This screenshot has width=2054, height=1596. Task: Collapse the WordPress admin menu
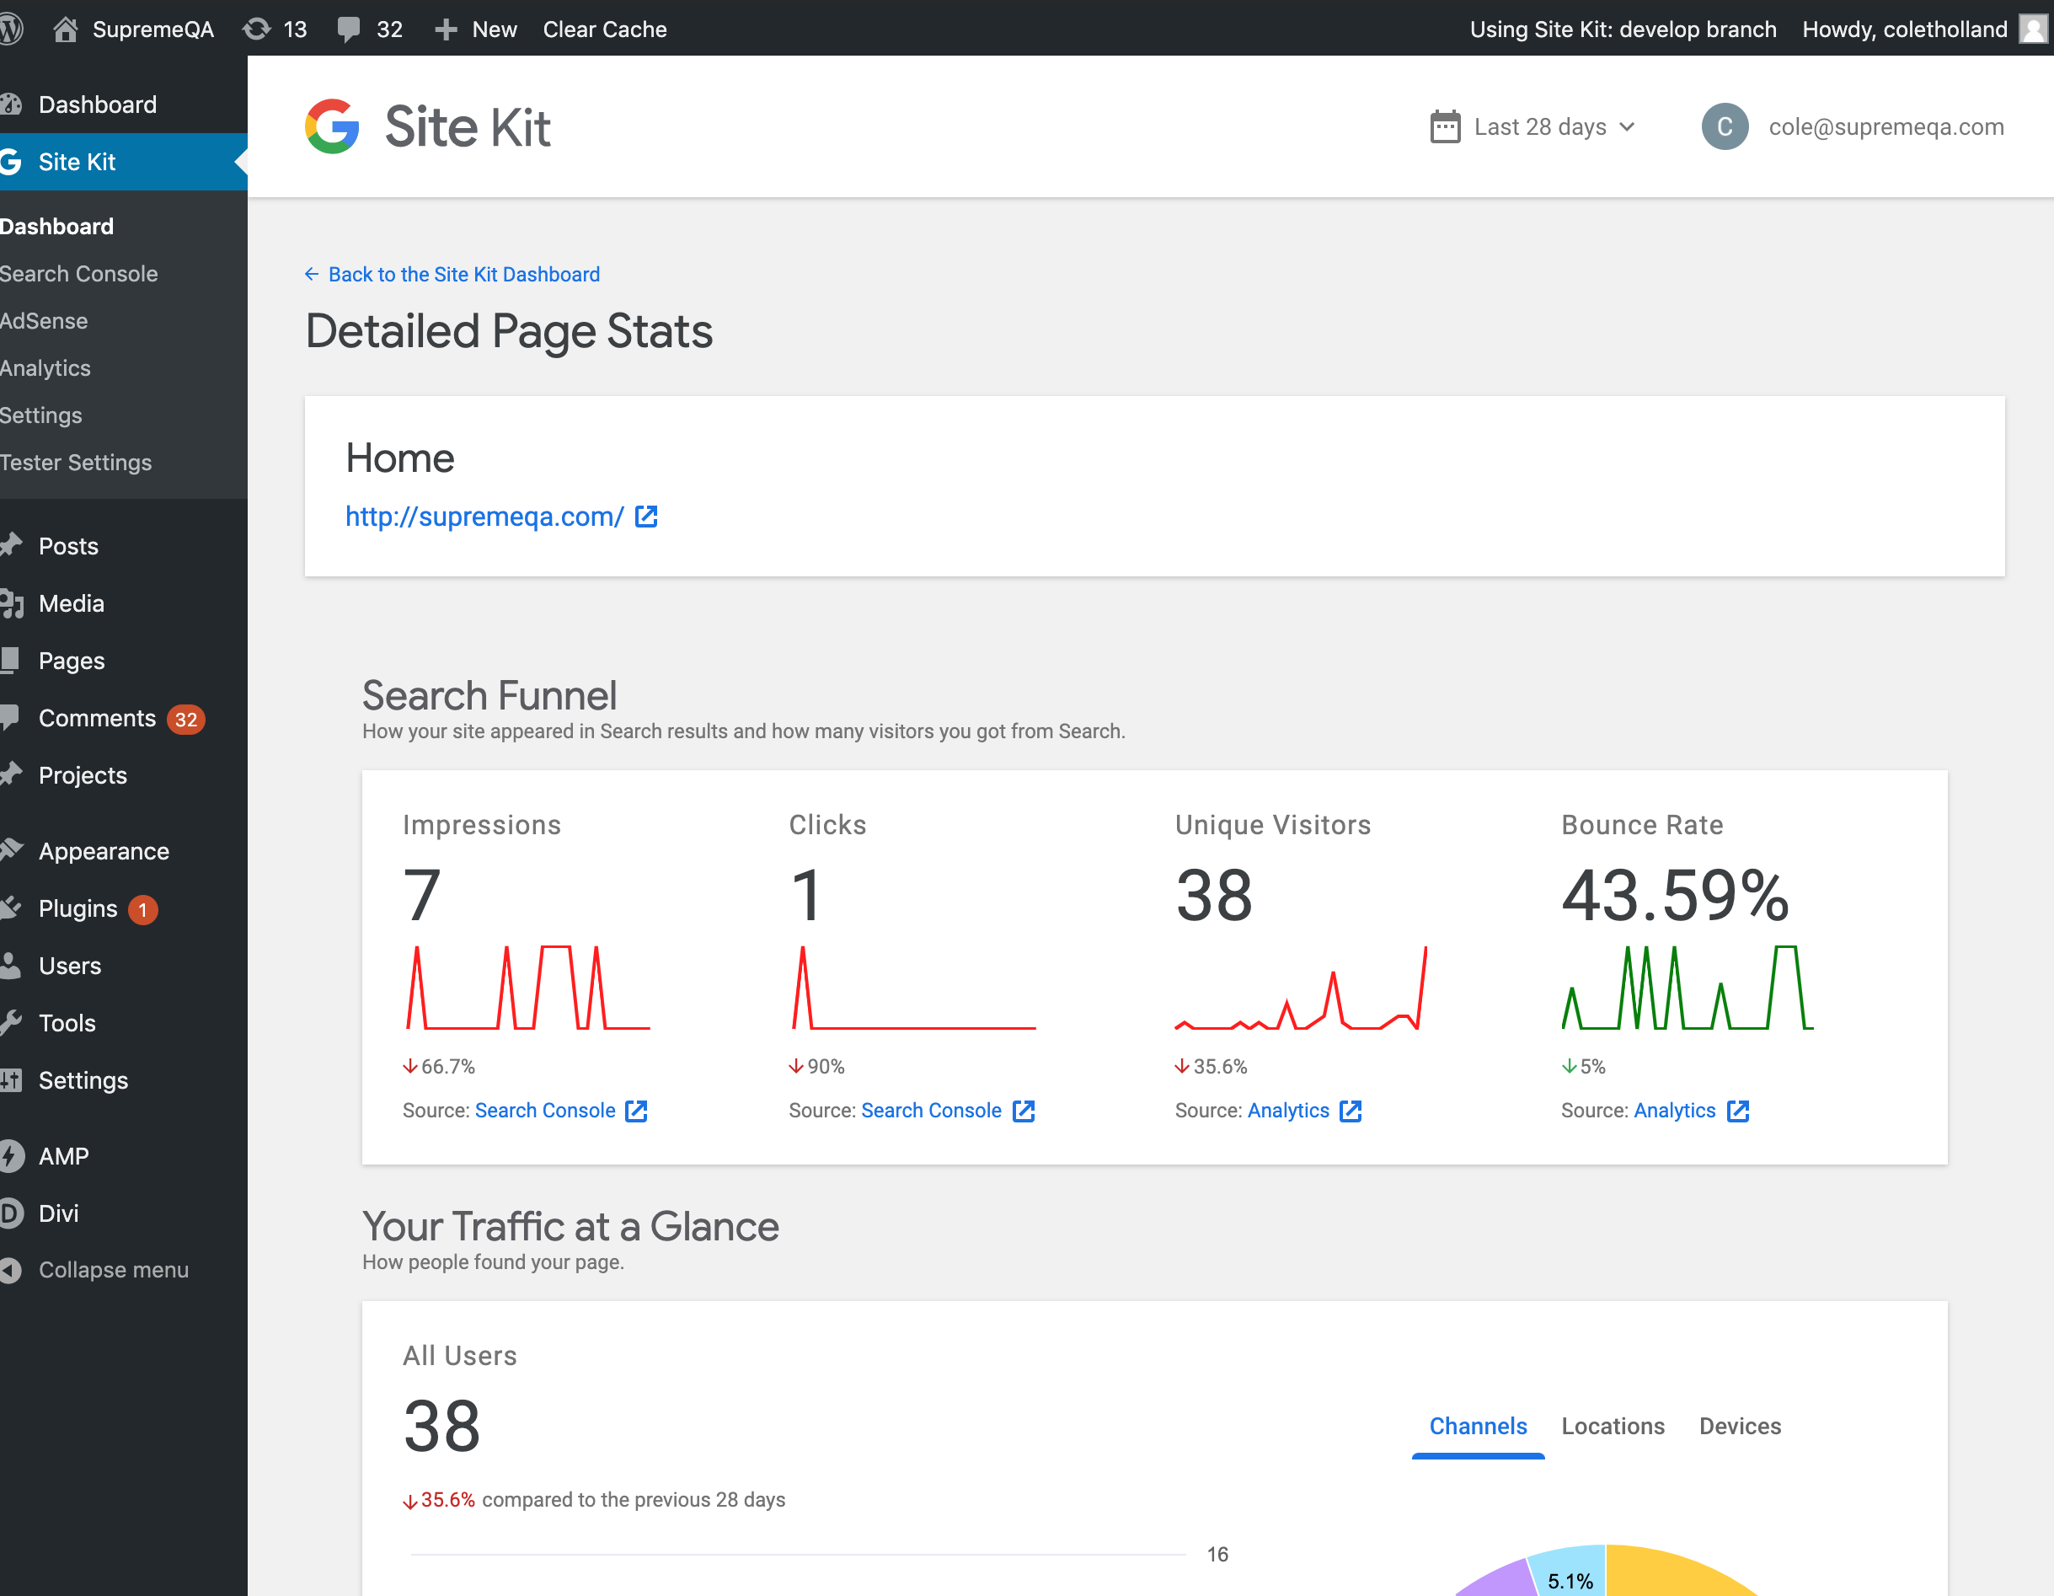[113, 1270]
